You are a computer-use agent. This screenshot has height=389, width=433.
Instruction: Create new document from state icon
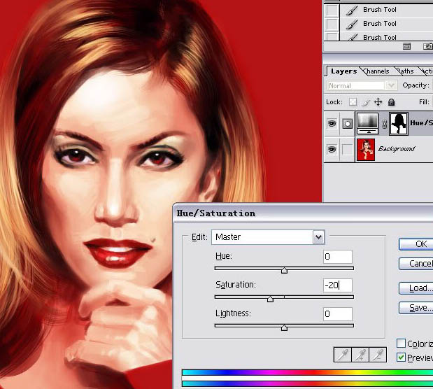[406, 46]
